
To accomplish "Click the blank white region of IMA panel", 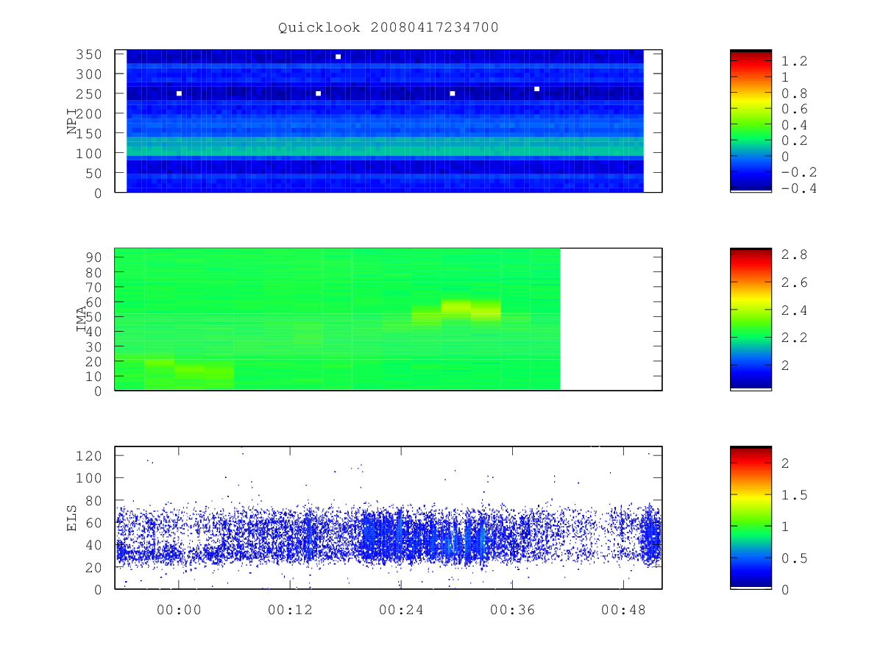I will pos(611,319).
